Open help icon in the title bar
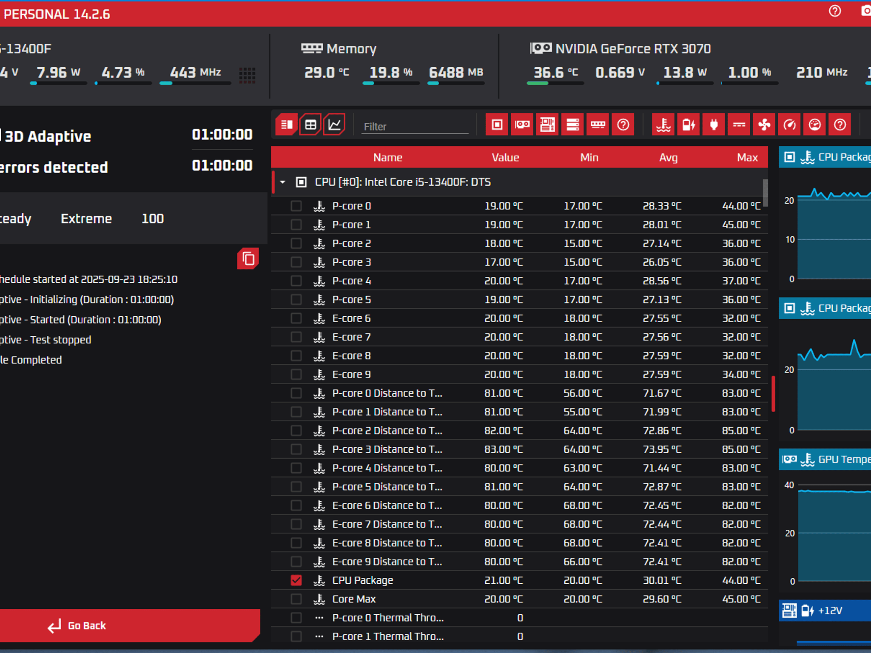 [x=835, y=11]
